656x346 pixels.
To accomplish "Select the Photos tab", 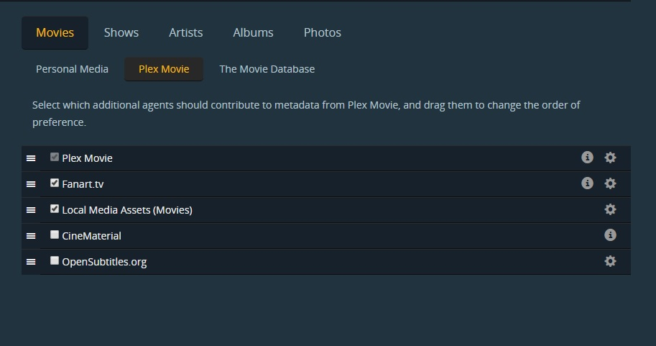I will (x=322, y=32).
